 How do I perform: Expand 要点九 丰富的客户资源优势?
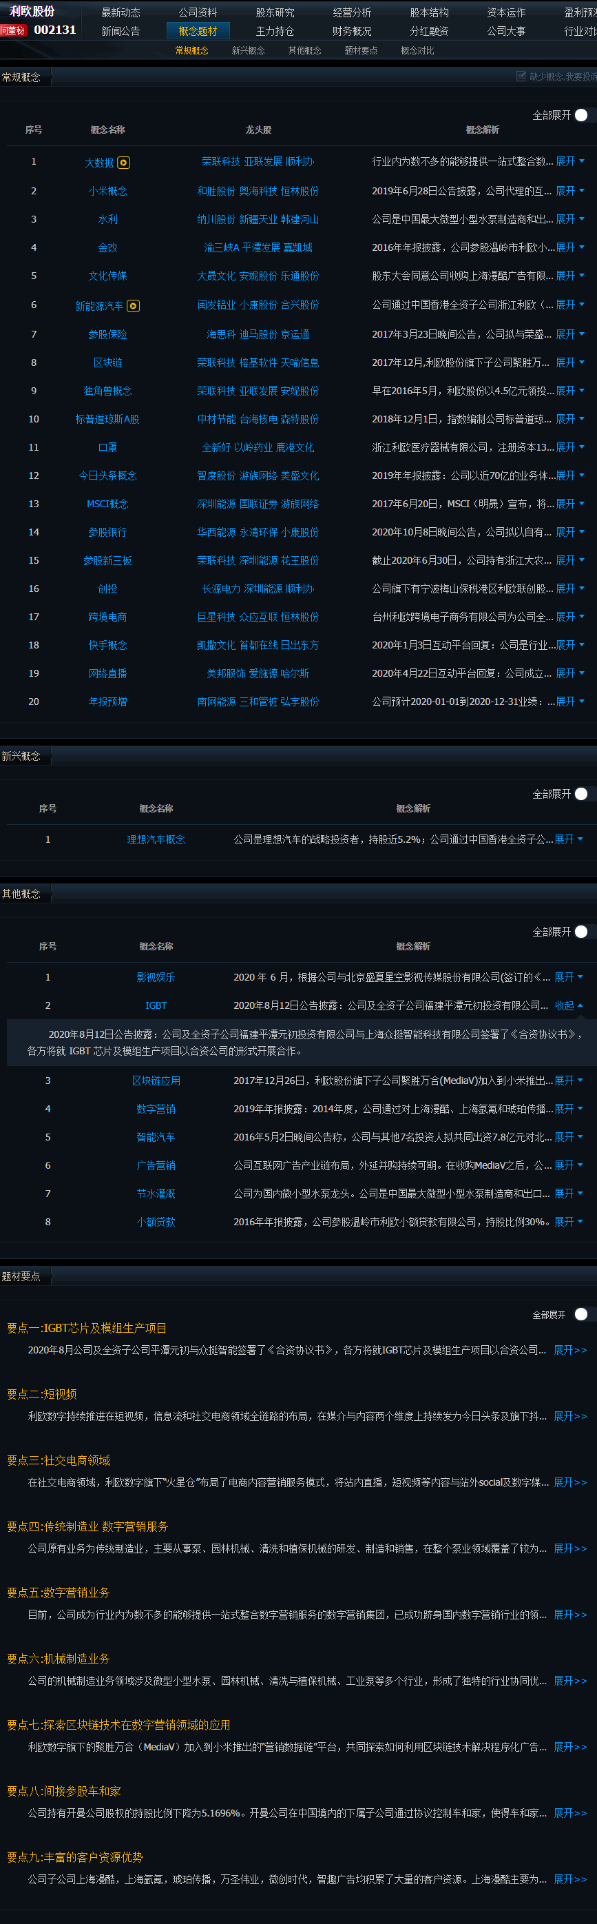pos(570,1879)
